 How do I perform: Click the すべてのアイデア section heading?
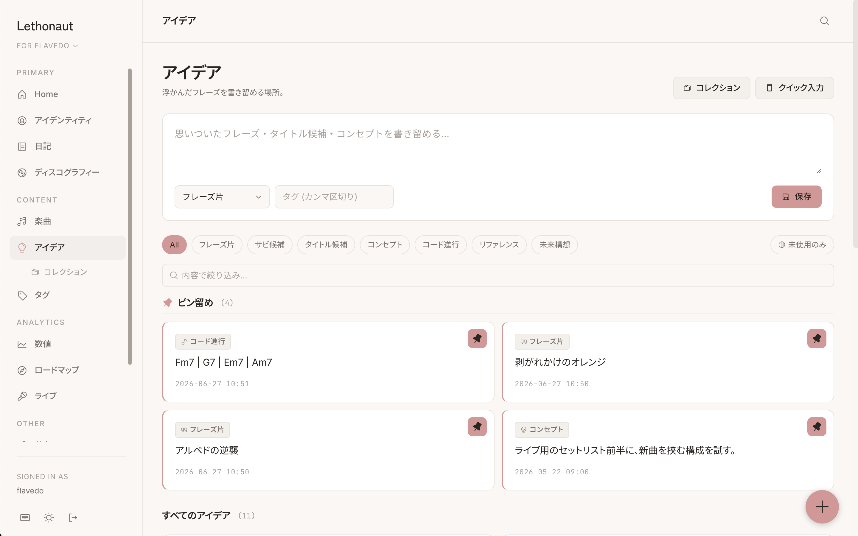196,515
